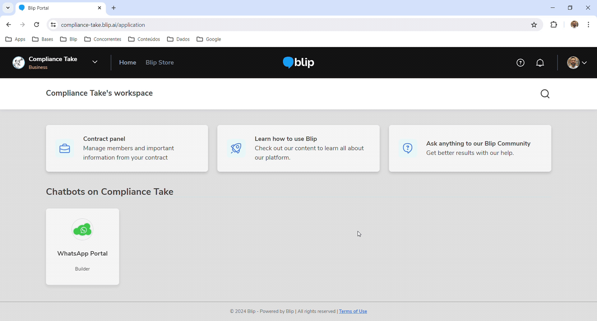
Task: Open the WhatsApp Portal chatbot icon
Action: click(82, 230)
